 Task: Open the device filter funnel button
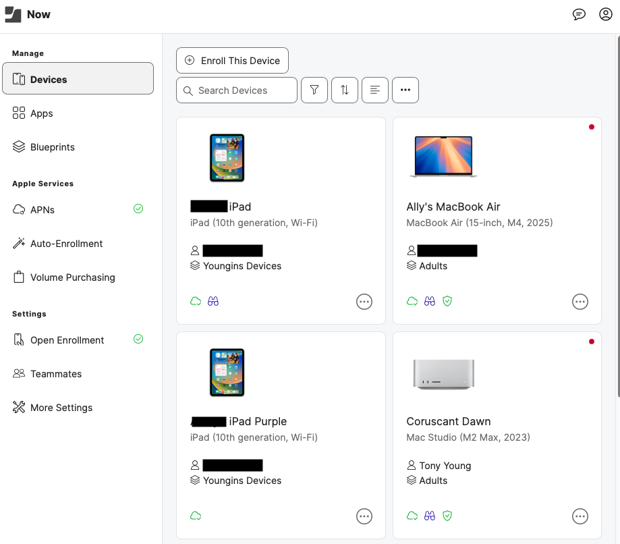coord(314,90)
